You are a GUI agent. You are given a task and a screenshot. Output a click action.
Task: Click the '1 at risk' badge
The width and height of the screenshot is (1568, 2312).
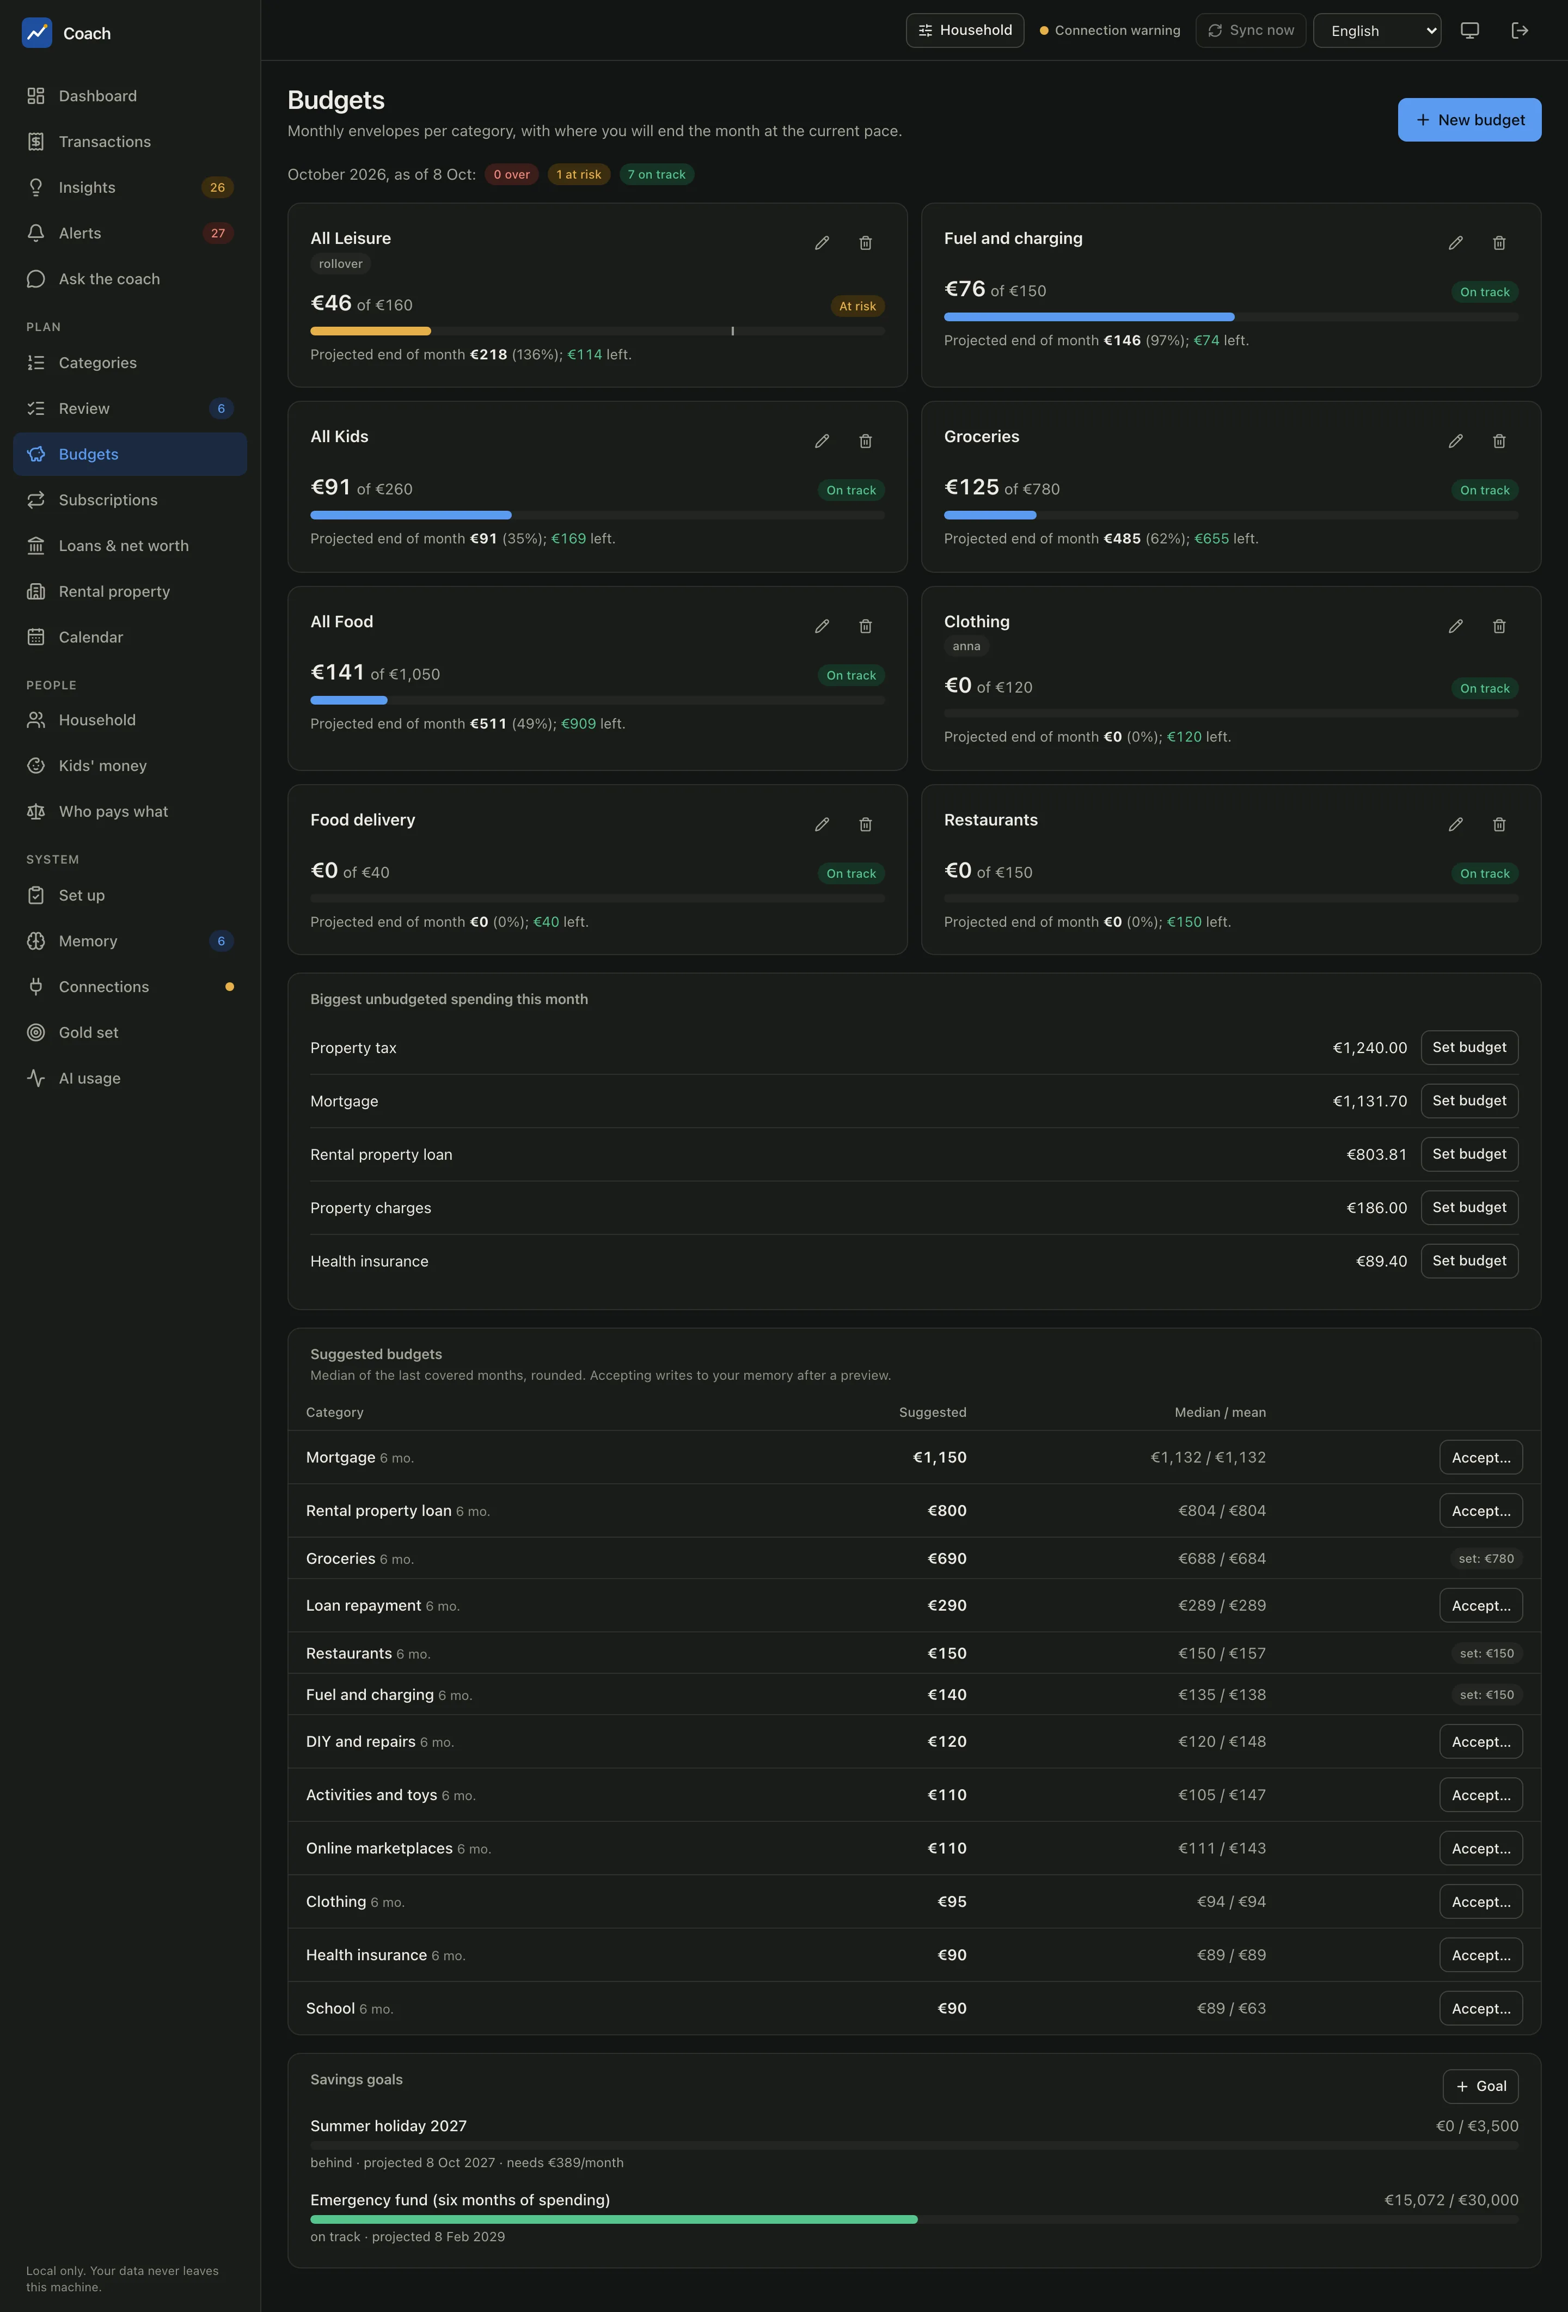578,174
